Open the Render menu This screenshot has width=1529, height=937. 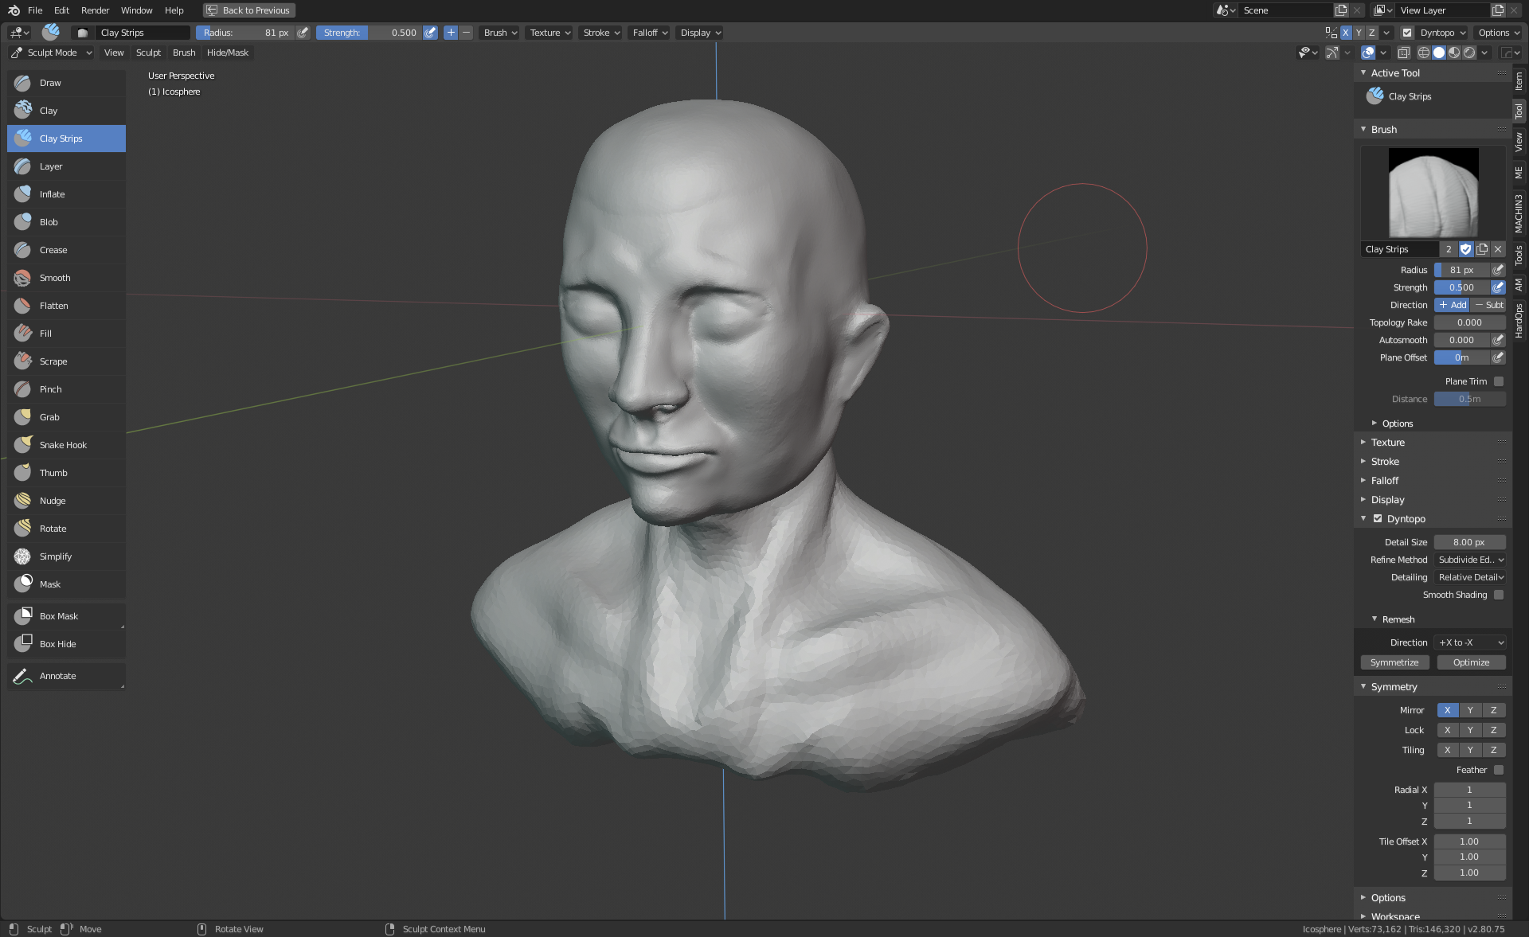pos(95,10)
